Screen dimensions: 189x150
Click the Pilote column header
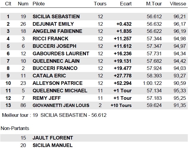(39, 4)
